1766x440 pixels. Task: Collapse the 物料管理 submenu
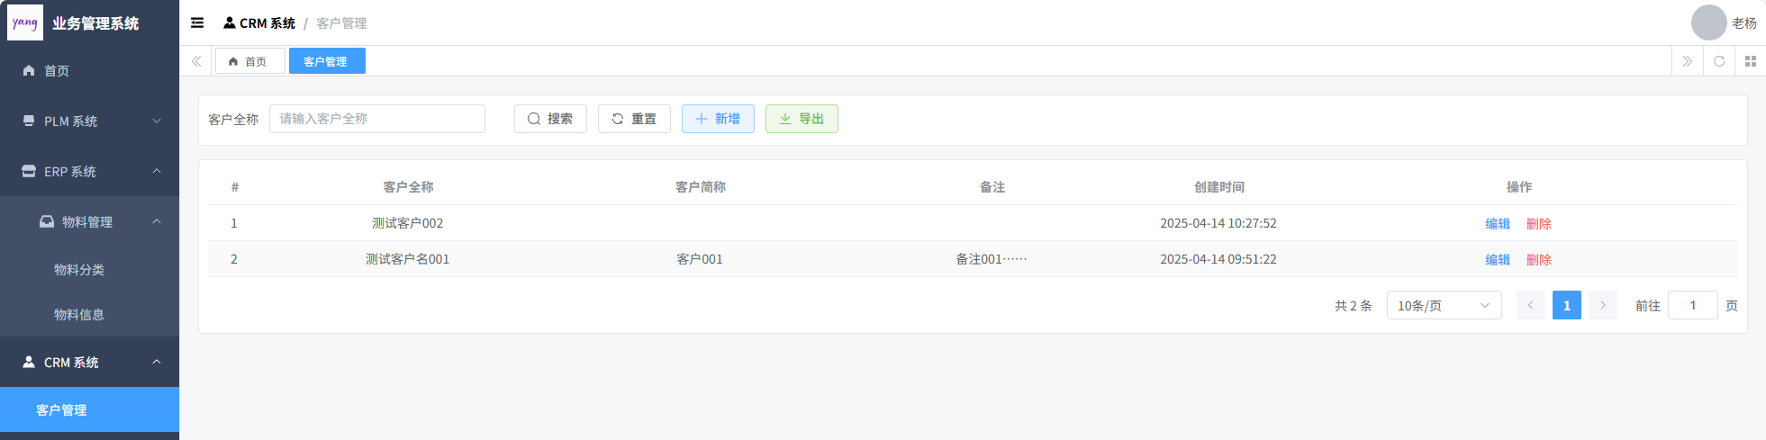98,221
